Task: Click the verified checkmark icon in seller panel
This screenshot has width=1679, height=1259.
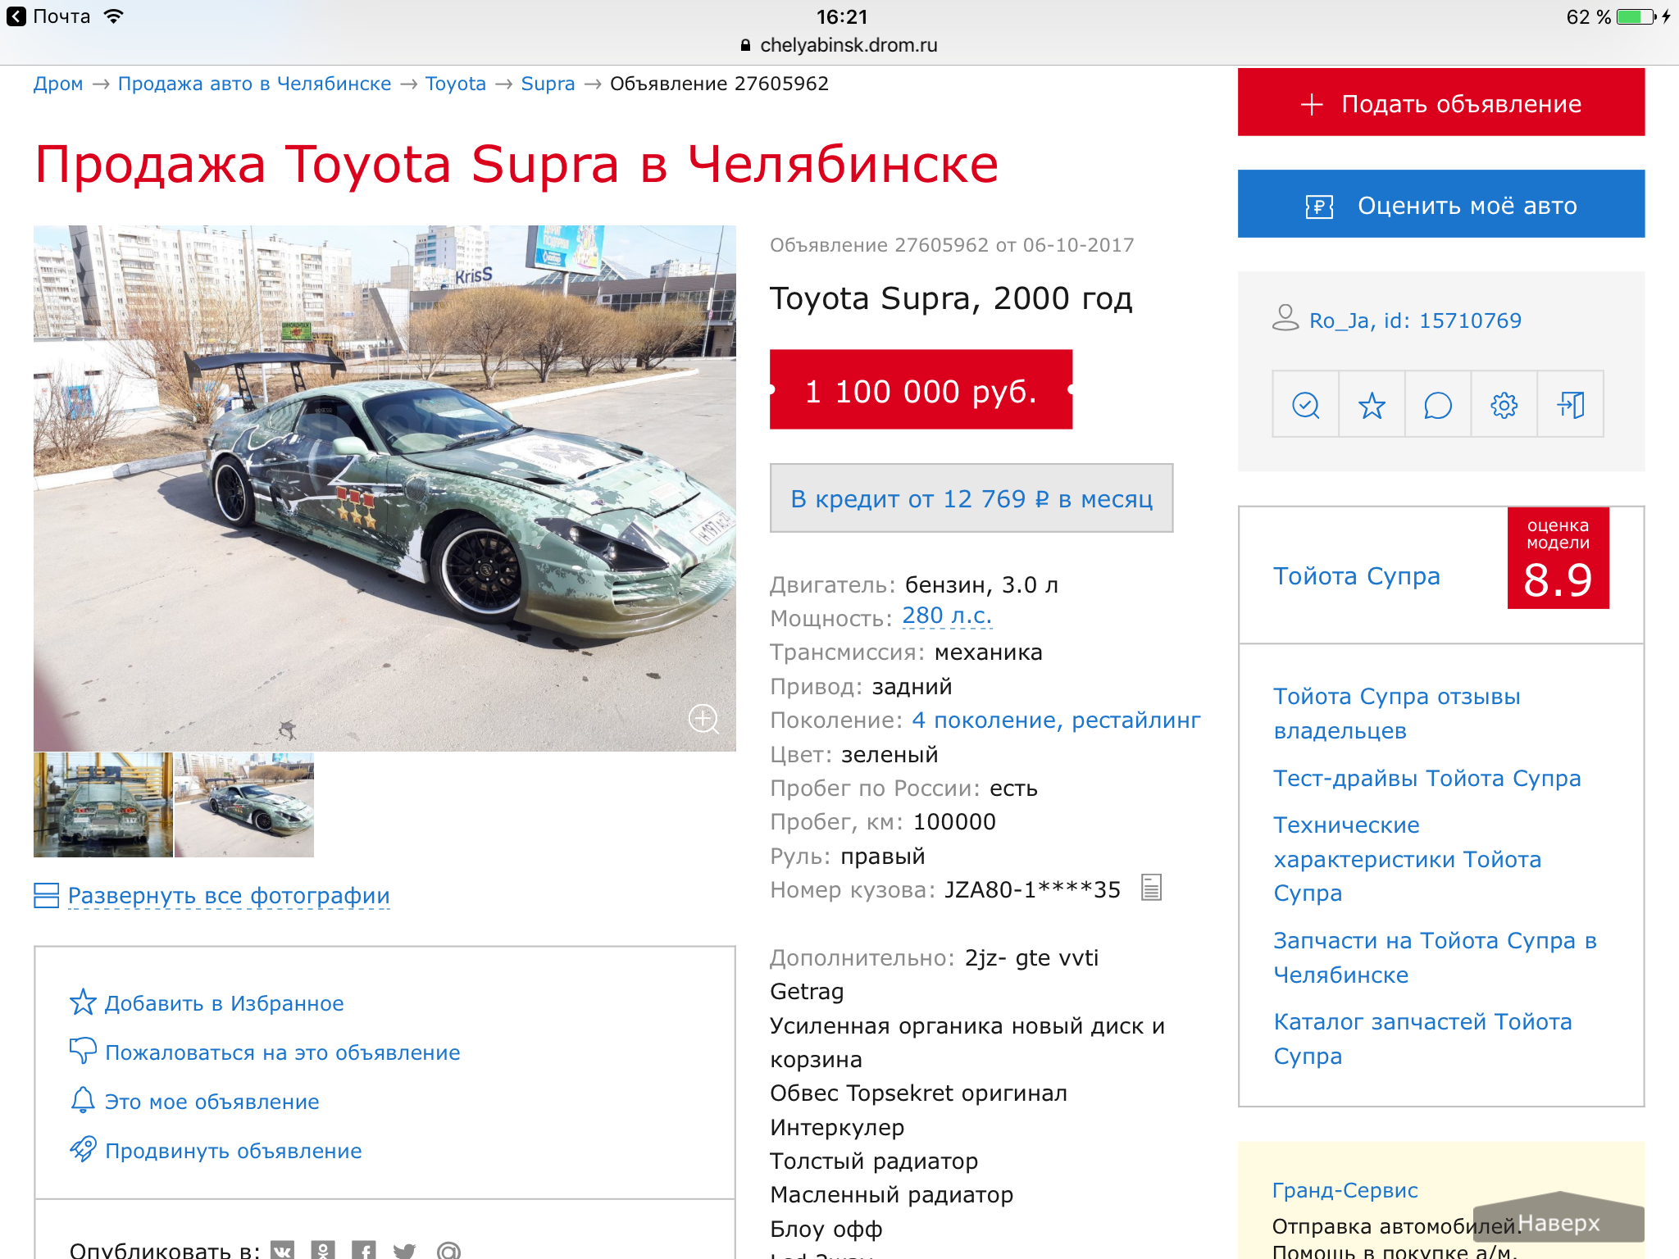Action: (1306, 405)
